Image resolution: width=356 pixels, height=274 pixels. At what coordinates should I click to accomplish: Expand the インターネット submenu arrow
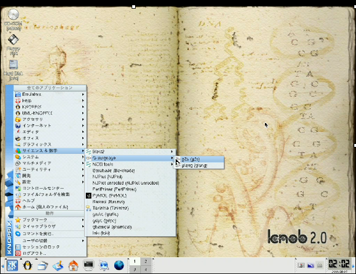[83, 125]
